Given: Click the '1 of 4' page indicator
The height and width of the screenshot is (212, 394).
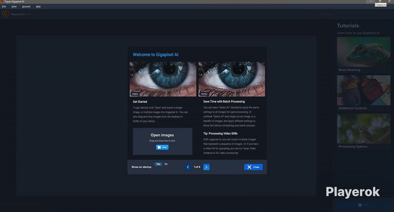Looking at the screenshot, I should [x=197, y=167].
